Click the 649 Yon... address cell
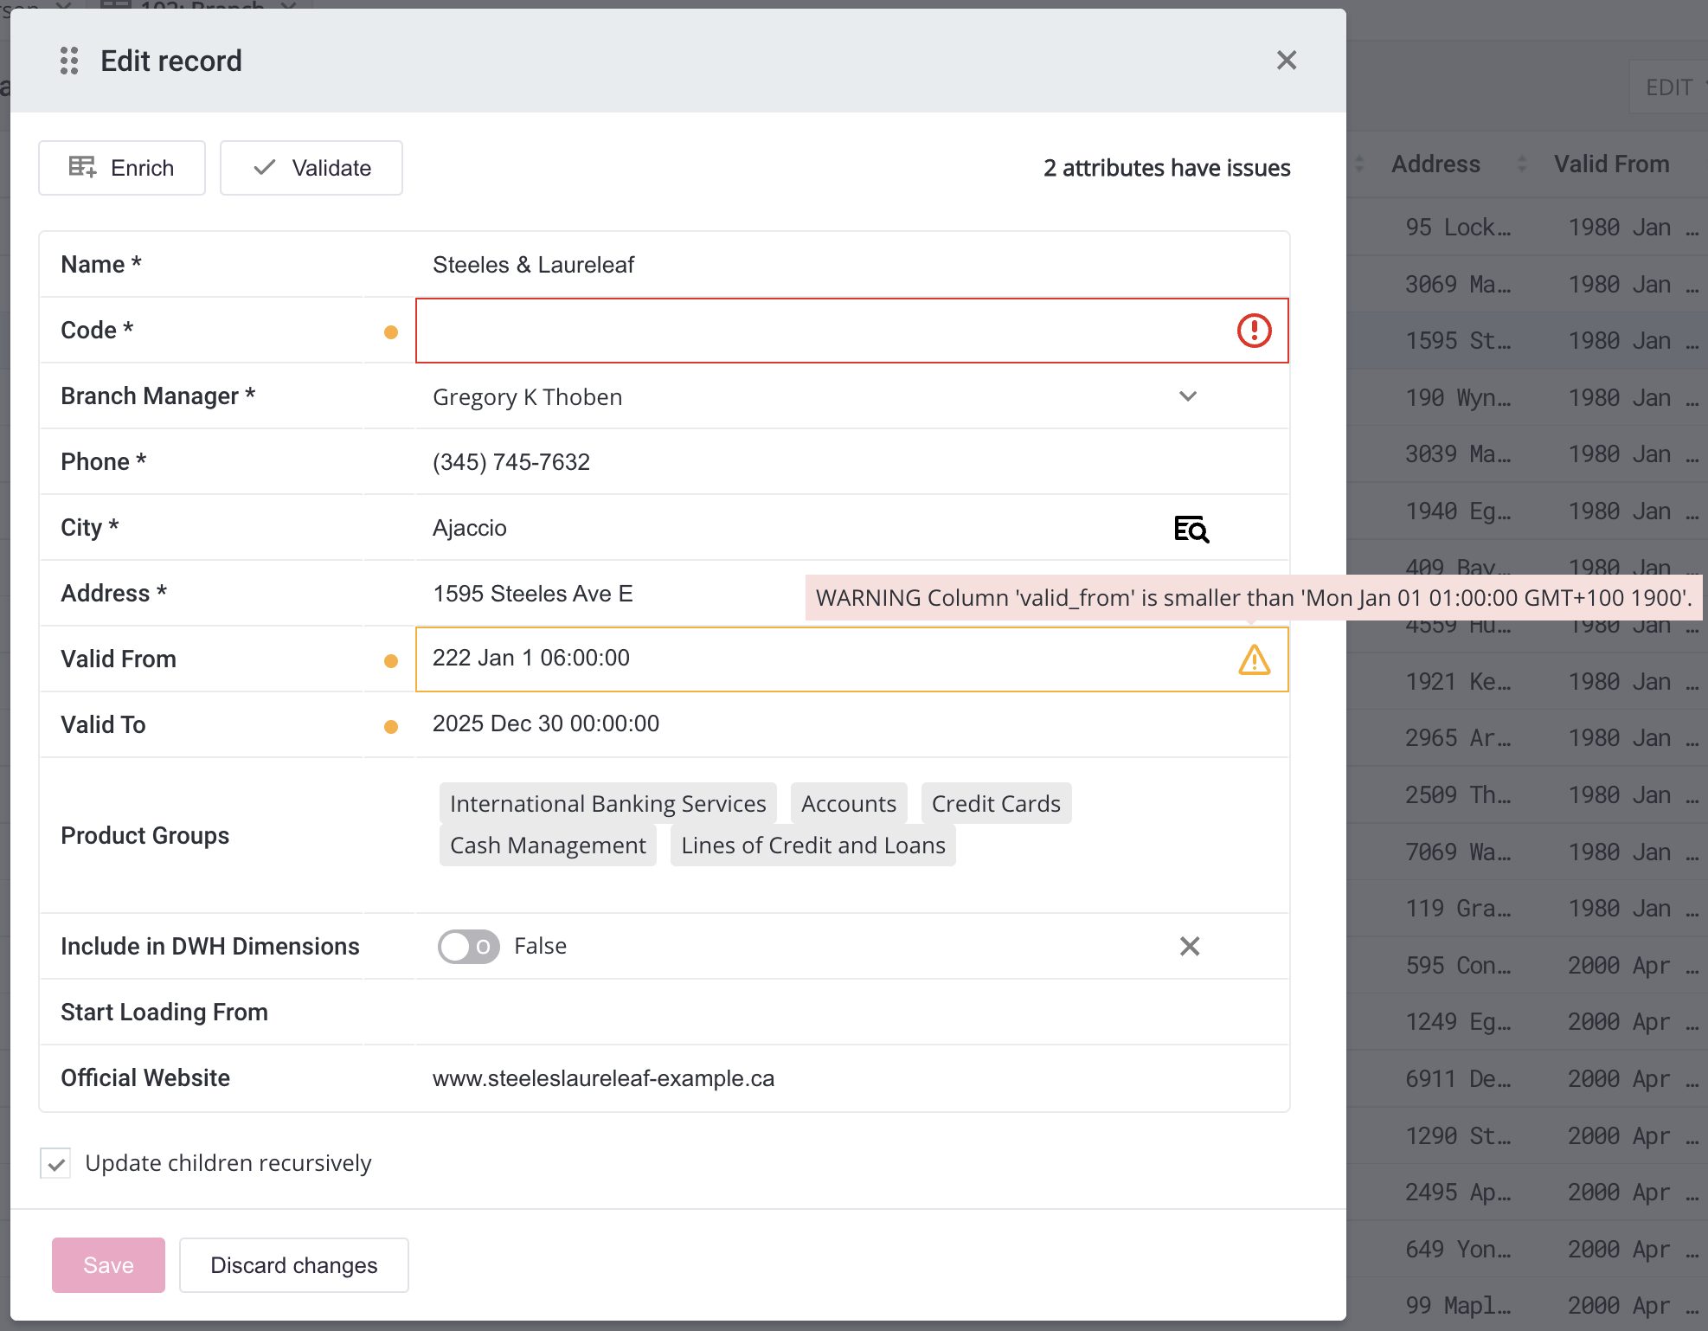This screenshot has width=1708, height=1331. pyautogui.click(x=1458, y=1249)
